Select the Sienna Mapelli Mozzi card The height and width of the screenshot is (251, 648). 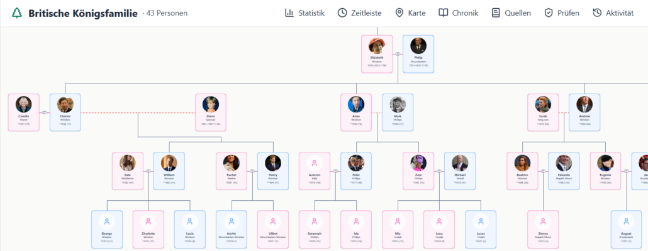pos(543,230)
